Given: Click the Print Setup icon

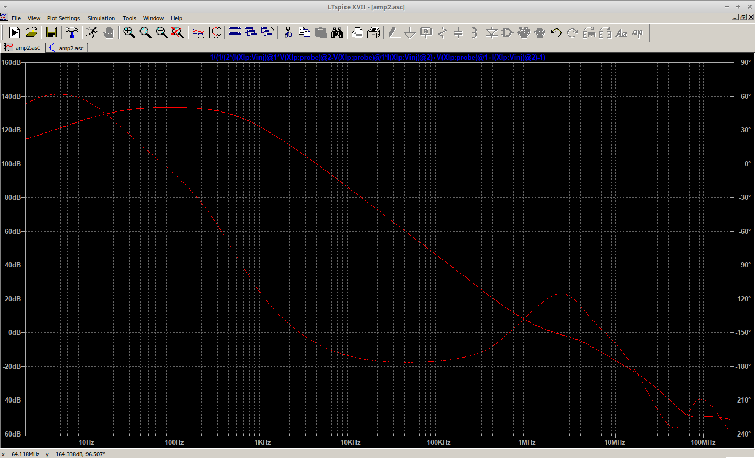Looking at the screenshot, I should tap(373, 32).
